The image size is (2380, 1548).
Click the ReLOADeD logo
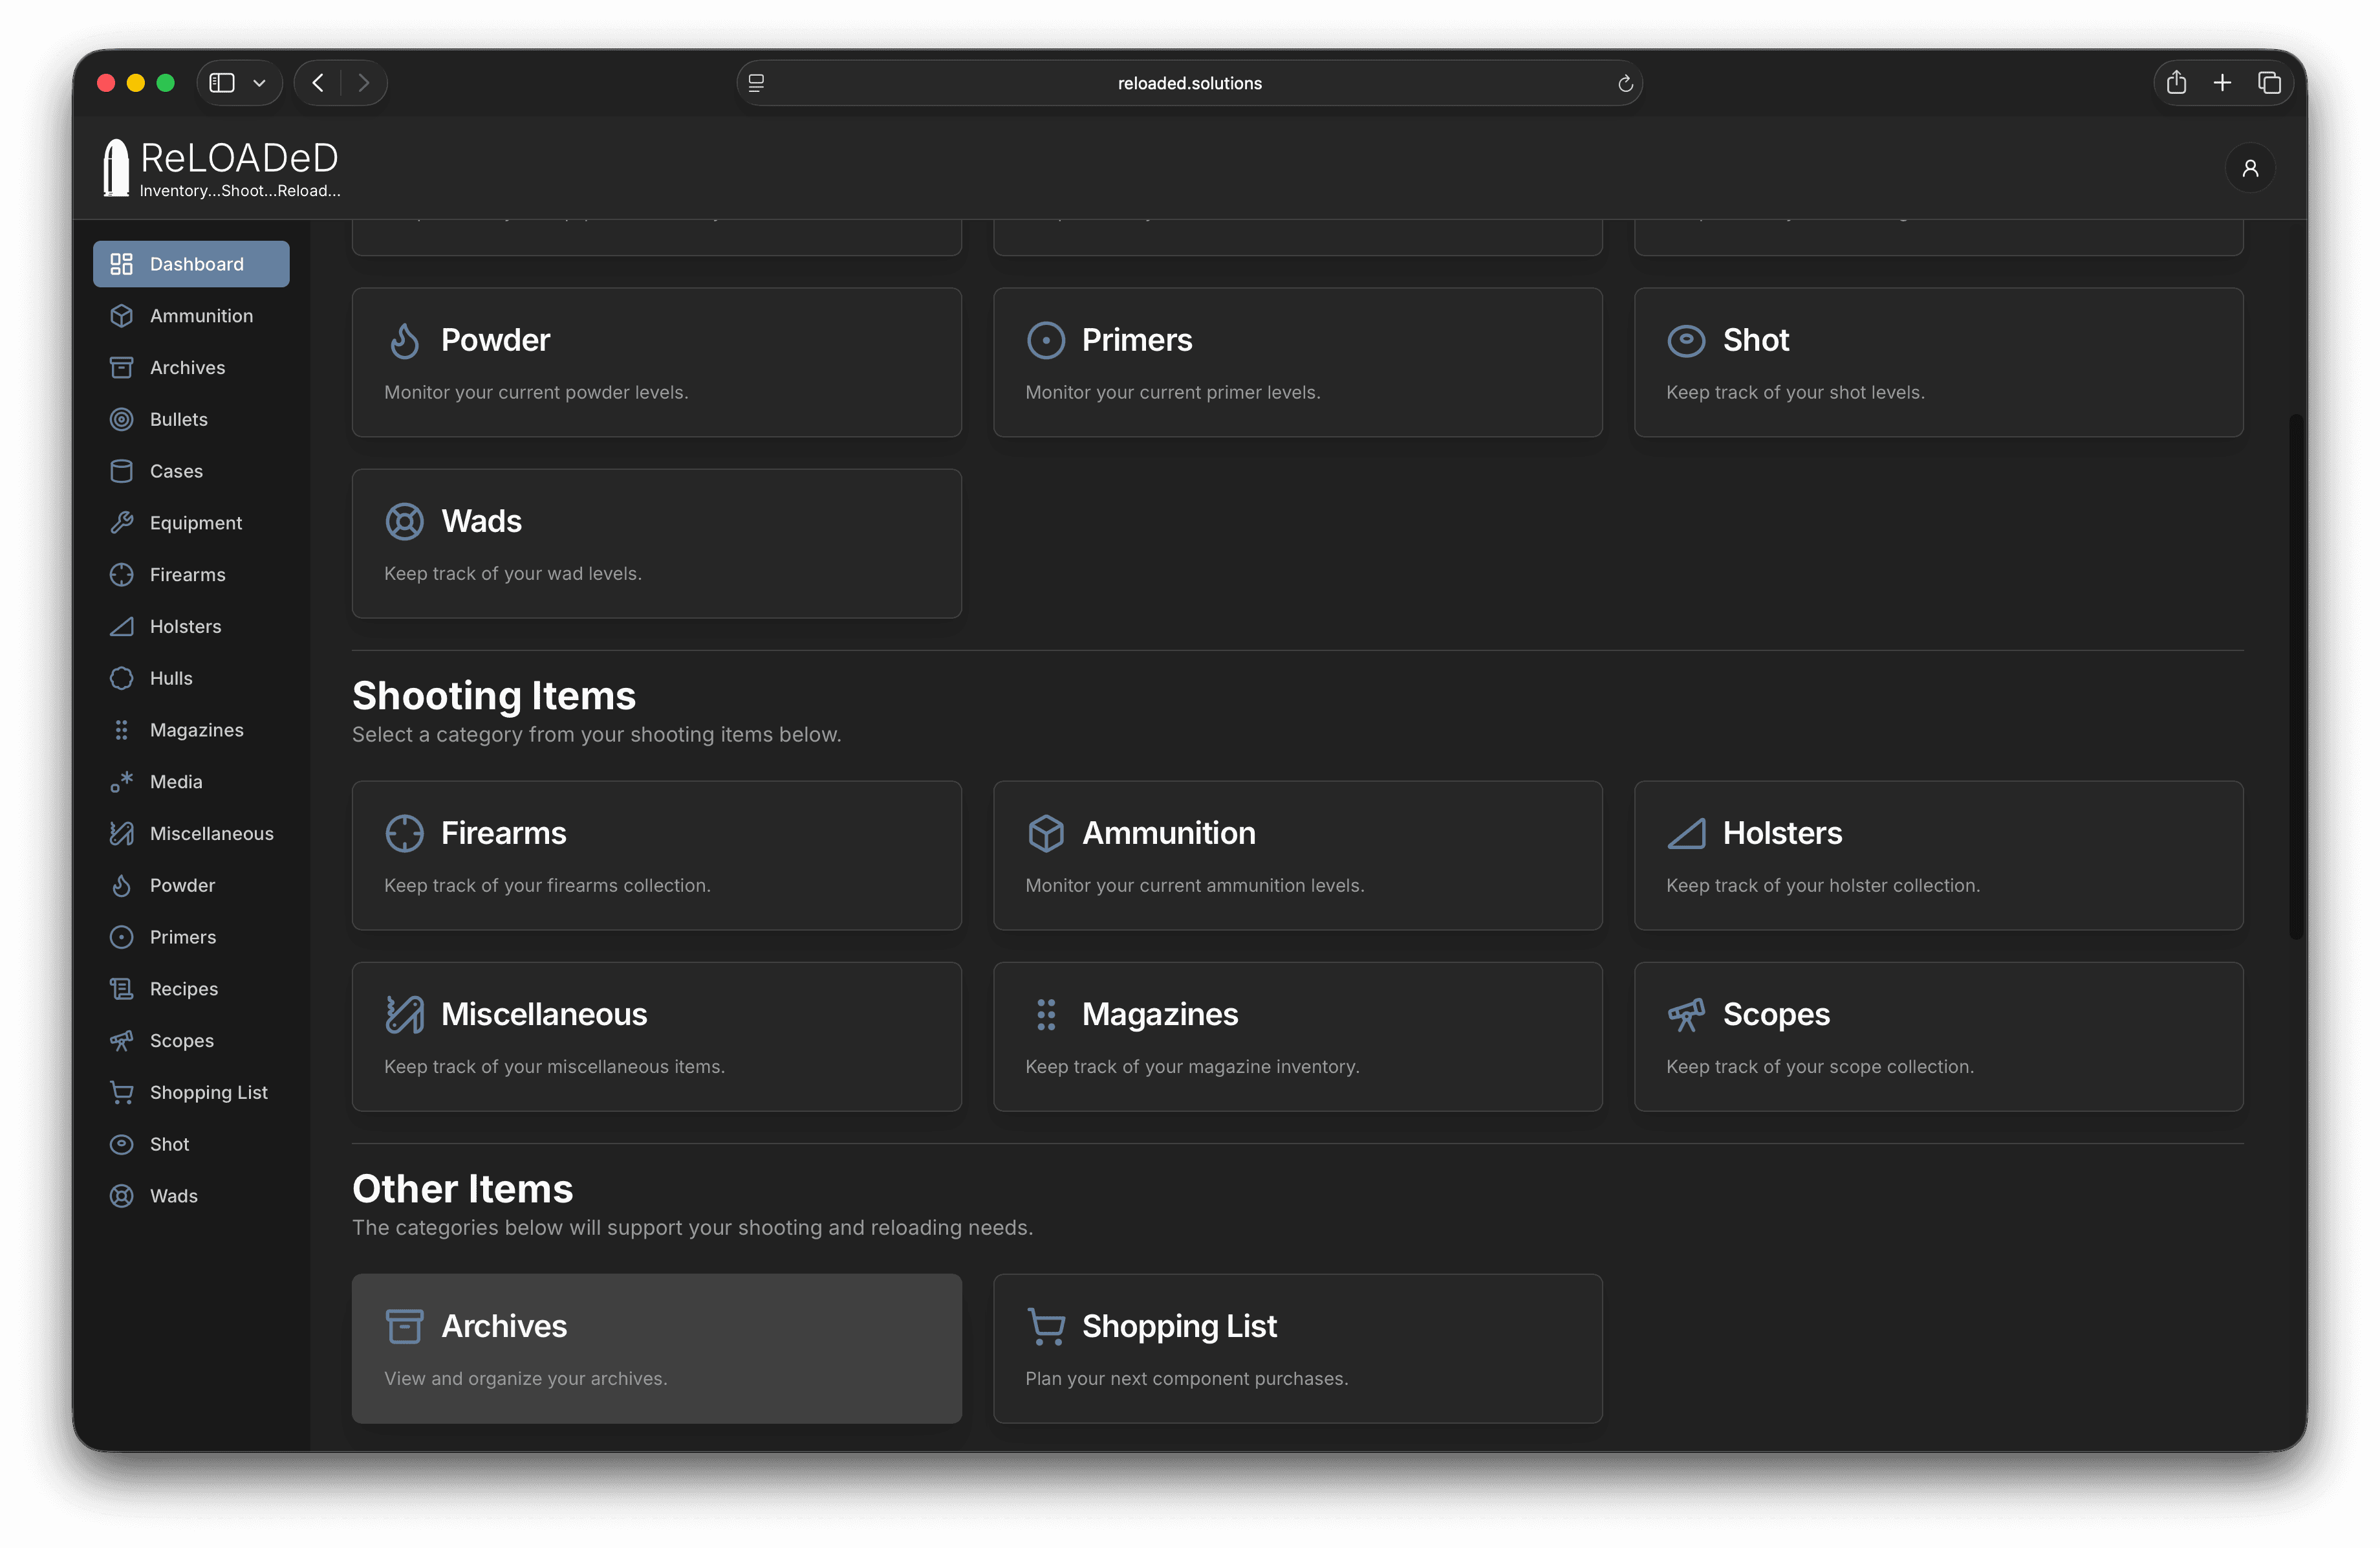[222, 168]
